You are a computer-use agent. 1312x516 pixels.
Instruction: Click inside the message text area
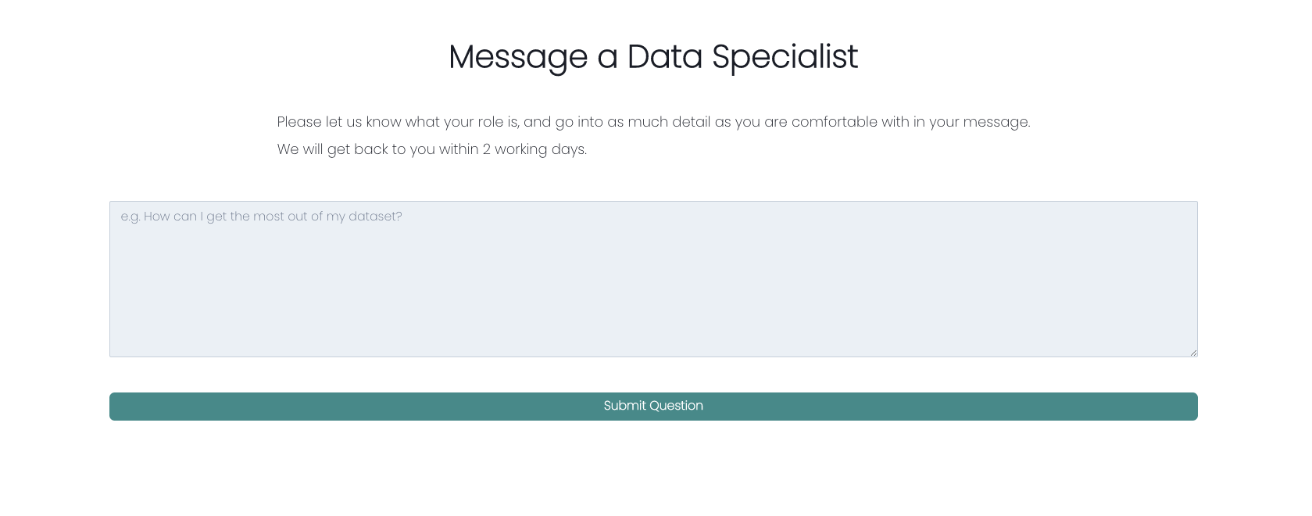point(653,279)
